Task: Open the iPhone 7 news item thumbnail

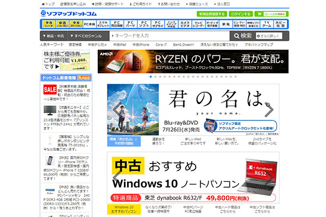Action: (x=50, y=161)
